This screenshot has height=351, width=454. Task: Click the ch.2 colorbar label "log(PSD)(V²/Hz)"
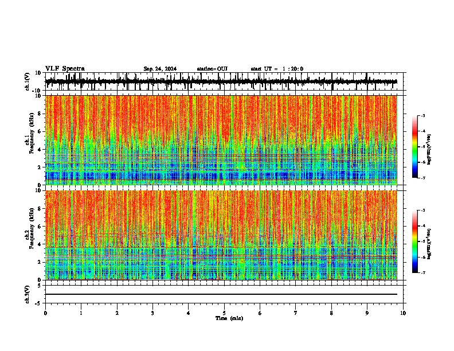click(429, 244)
